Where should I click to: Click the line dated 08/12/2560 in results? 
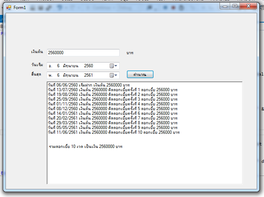tap(113, 109)
